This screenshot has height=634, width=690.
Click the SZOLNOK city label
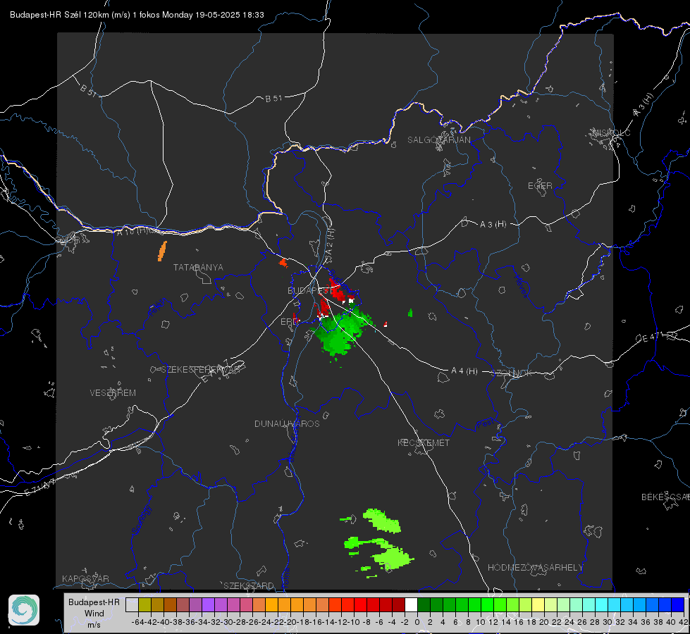coord(512,373)
